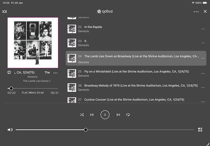Play track 25 Fly on a Windshield
Image resolution: width=210 pixels, height=146 pixels.
[x=136, y=73]
